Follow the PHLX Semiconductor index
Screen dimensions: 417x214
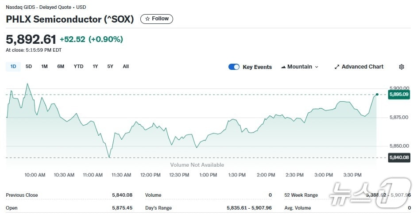click(x=157, y=19)
